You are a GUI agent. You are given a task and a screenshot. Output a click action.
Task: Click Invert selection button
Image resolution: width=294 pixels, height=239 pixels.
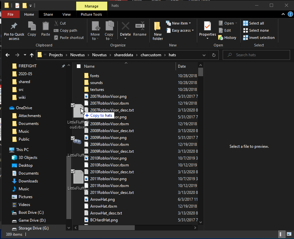coord(259,38)
